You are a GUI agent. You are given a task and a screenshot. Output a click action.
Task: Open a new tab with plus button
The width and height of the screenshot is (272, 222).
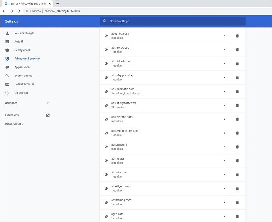[58, 3]
